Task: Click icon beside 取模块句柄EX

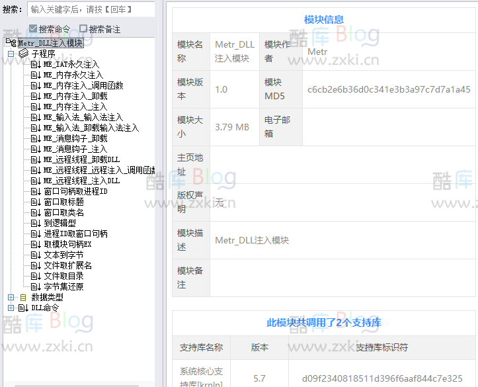Action: pos(36,245)
